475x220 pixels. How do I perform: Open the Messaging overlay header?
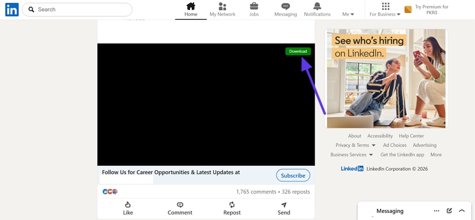click(390, 211)
